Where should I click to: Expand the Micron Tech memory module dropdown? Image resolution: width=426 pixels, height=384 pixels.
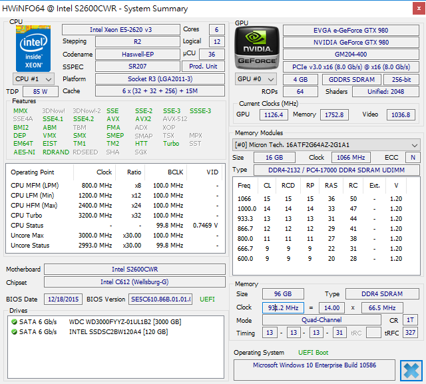(326, 145)
